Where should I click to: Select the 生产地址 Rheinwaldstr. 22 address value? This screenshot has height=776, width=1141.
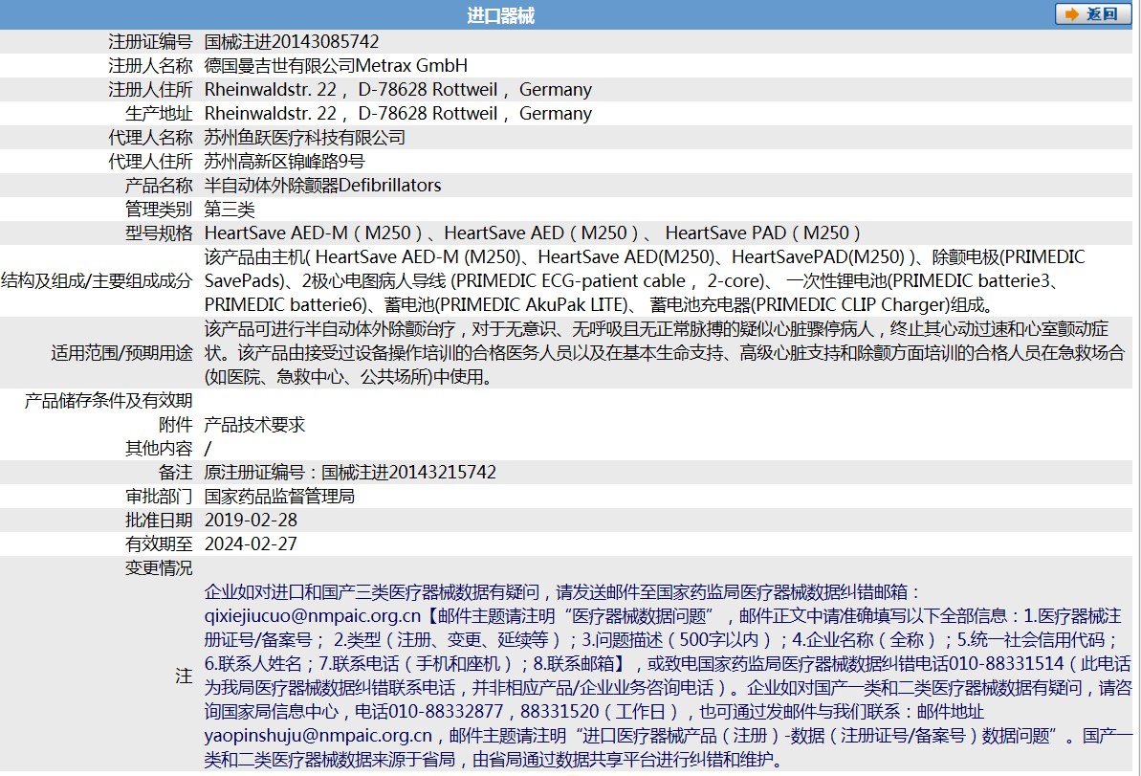(x=398, y=114)
